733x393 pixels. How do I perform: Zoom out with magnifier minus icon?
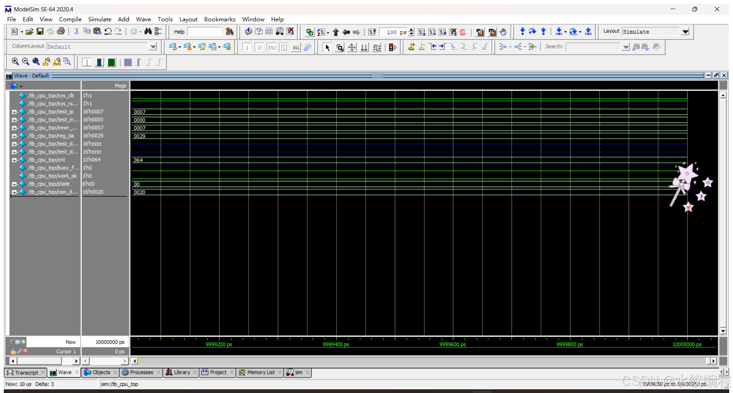[x=26, y=62]
